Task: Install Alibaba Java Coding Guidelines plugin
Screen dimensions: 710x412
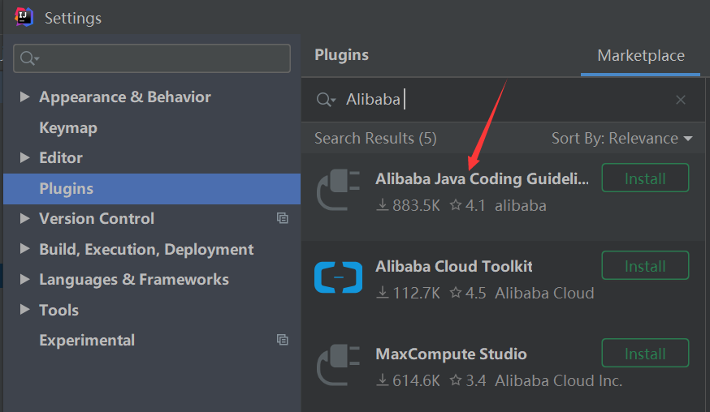Action: [x=645, y=178]
